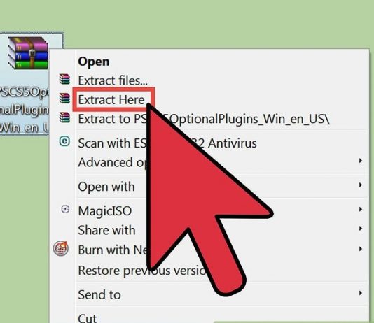Expand the Advanced options submenu arrow
The height and width of the screenshot is (323, 374).
tap(361, 161)
